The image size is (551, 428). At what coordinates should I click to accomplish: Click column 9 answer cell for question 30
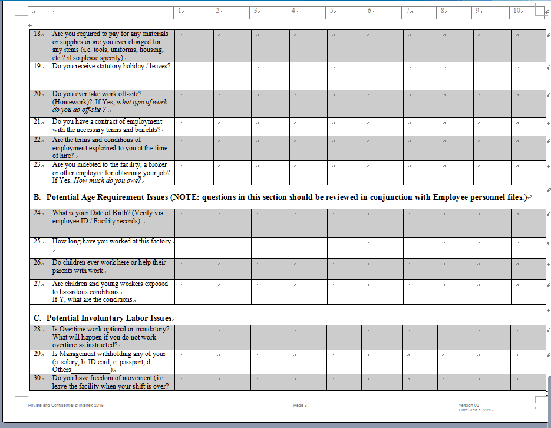[492, 382]
